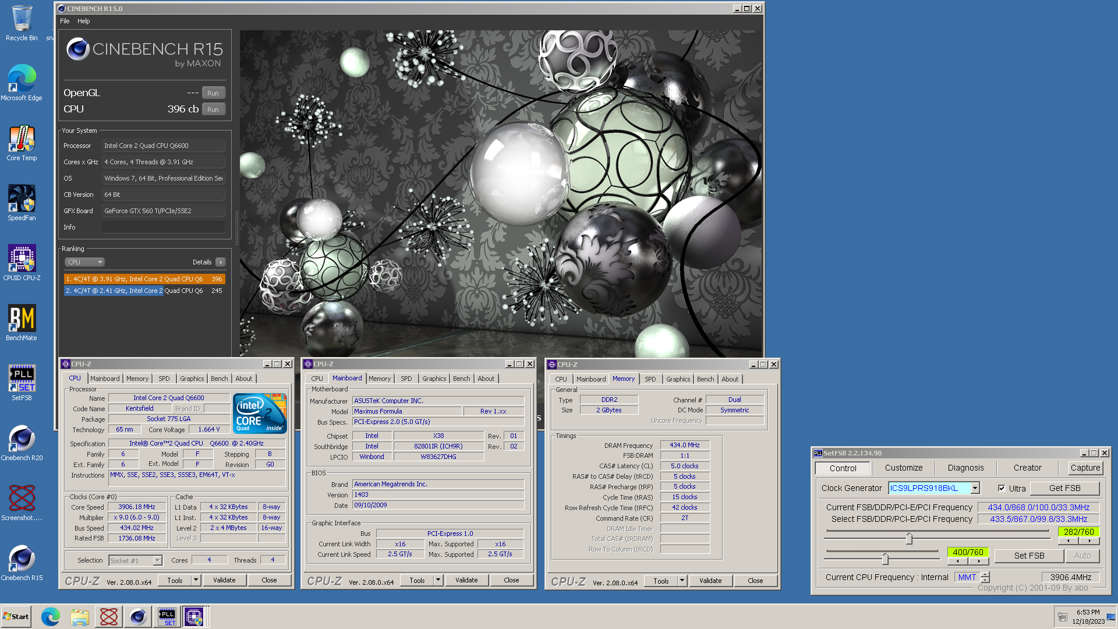Launch Core Temp desktop shortcut
Screen dimensions: 1118x629
(22, 143)
